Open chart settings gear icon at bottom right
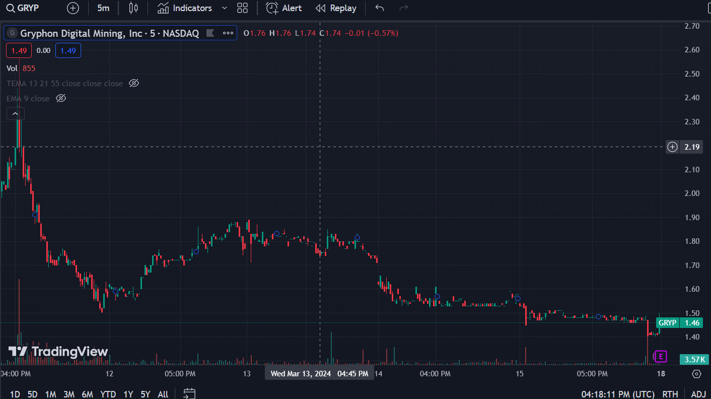The height and width of the screenshot is (399, 711). click(x=696, y=374)
